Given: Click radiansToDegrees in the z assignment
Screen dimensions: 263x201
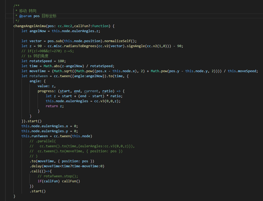Looking at the screenshot, I should [80, 46].
